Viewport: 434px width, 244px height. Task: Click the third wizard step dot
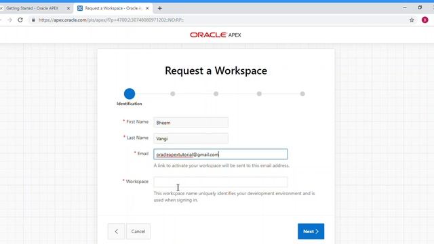216,94
